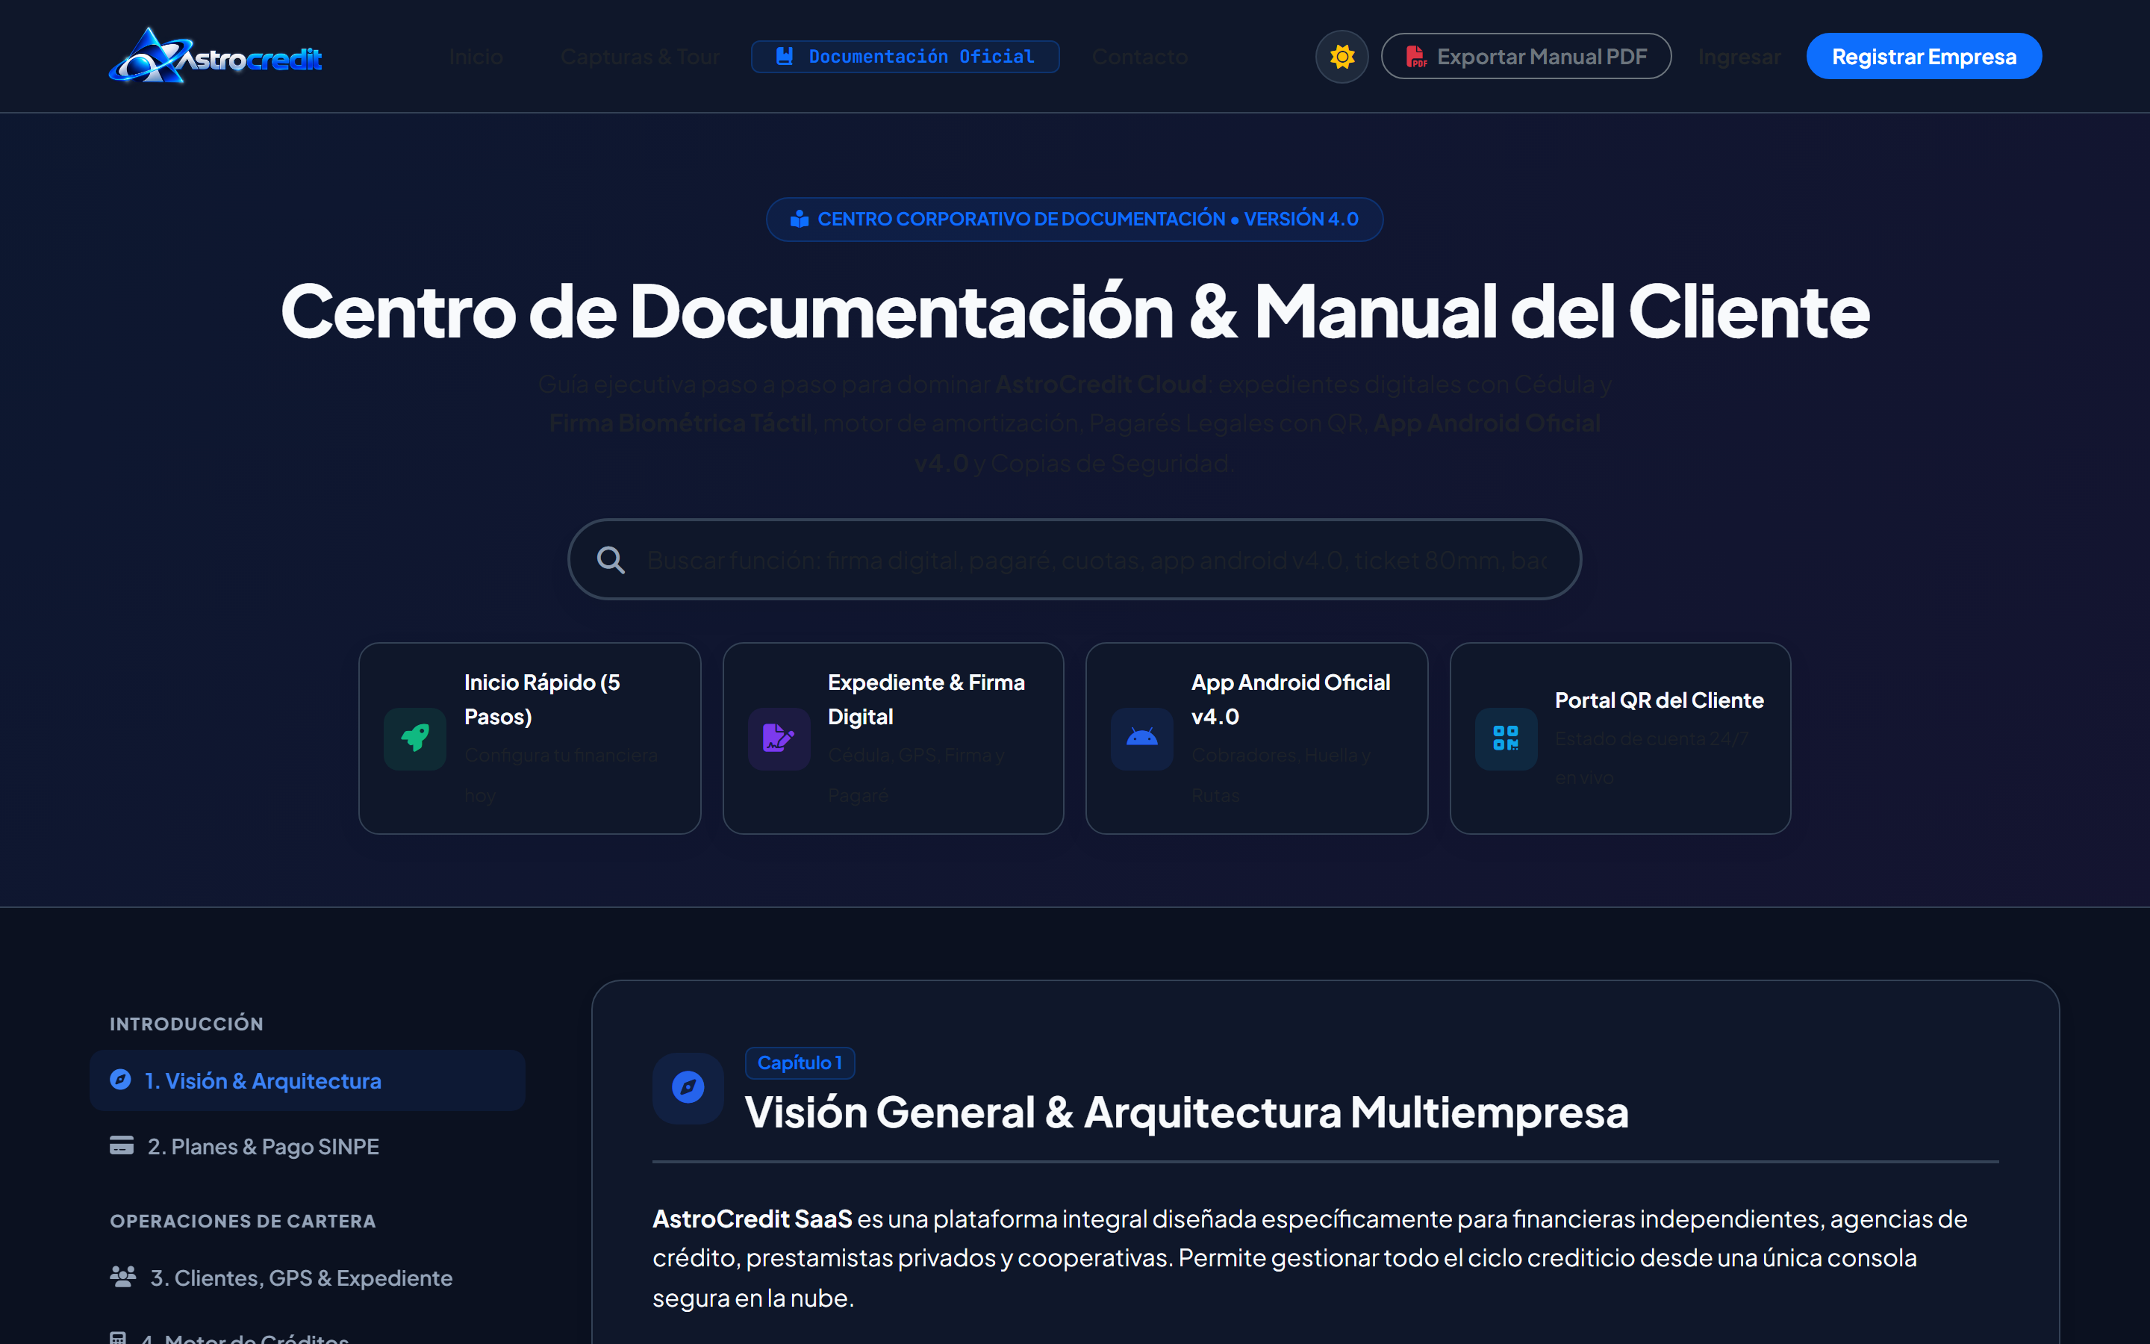Click the purple signature icon in Expediente & Firma

pyautogui.click(x=779, y=738)
